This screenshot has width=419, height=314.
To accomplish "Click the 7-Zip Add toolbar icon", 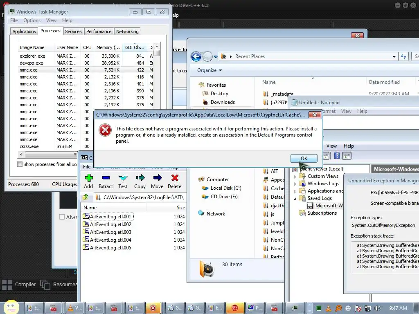I will [x=89, y=178].
